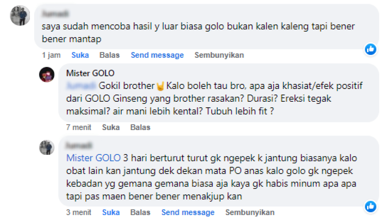This screenshot has height=220, width=387.
Task: Click the 3 menit timestamp
Action: pos(79,212)
